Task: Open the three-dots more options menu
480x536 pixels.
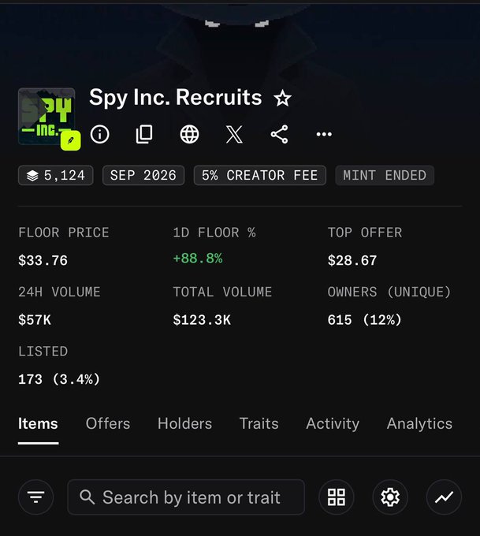Action: (324, 134)
